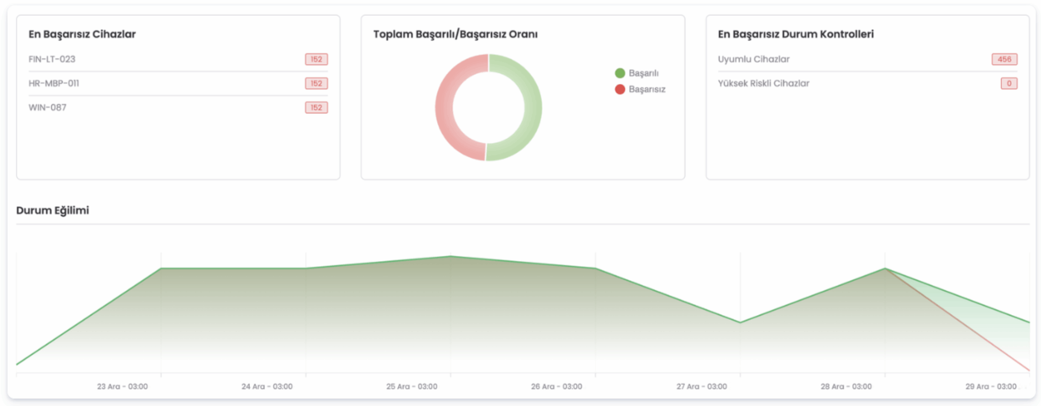The width and height of the screenshot is (1041, 406).
Task: Click the 0 badge for Yüksek Riskli Cihazlar
Action: pyautogui.click(x=1008, y=83)
